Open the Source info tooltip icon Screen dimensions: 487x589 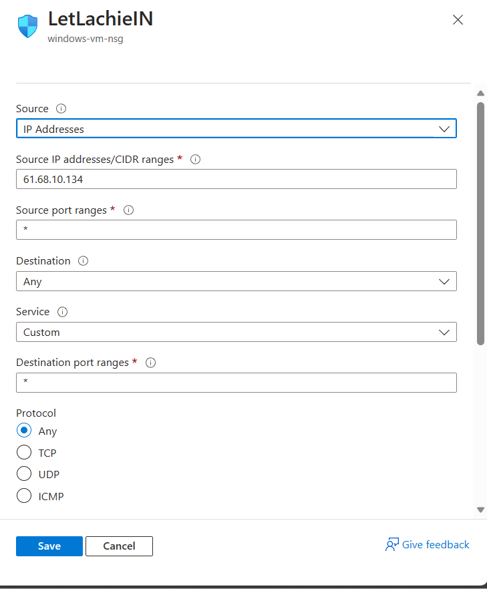[61, 108]
